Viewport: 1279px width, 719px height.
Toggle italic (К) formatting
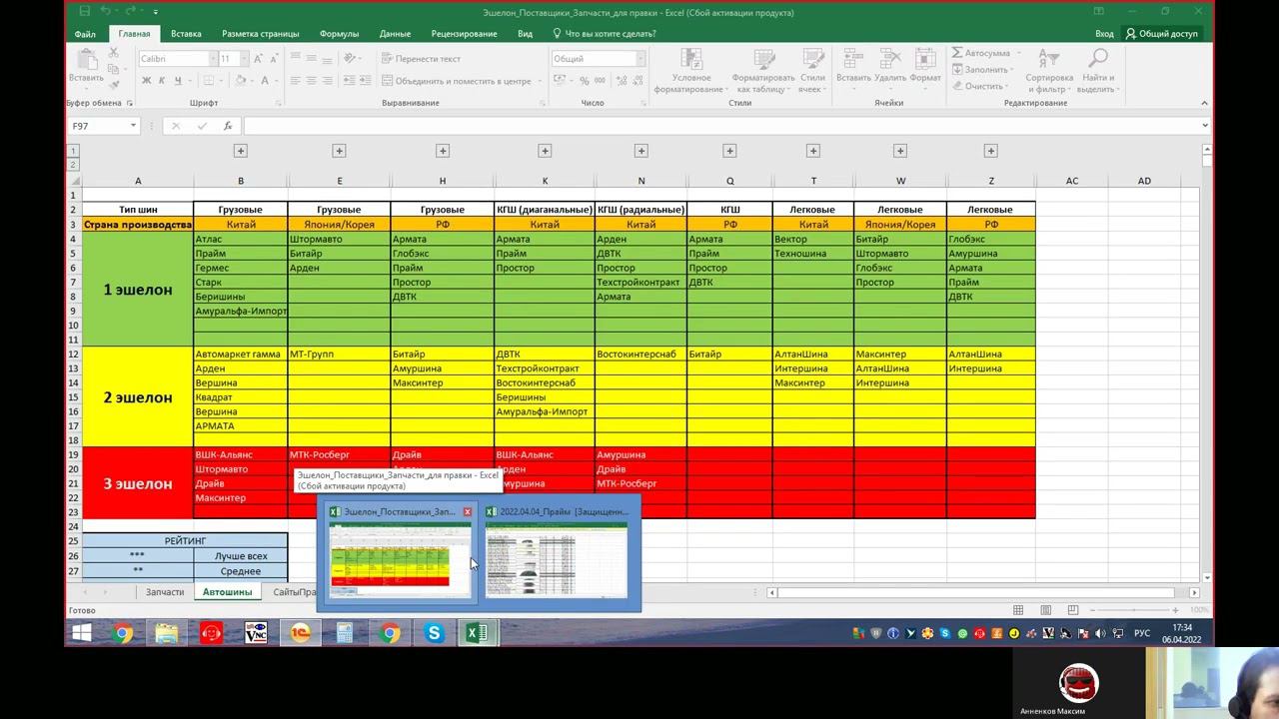click(162, 81)
